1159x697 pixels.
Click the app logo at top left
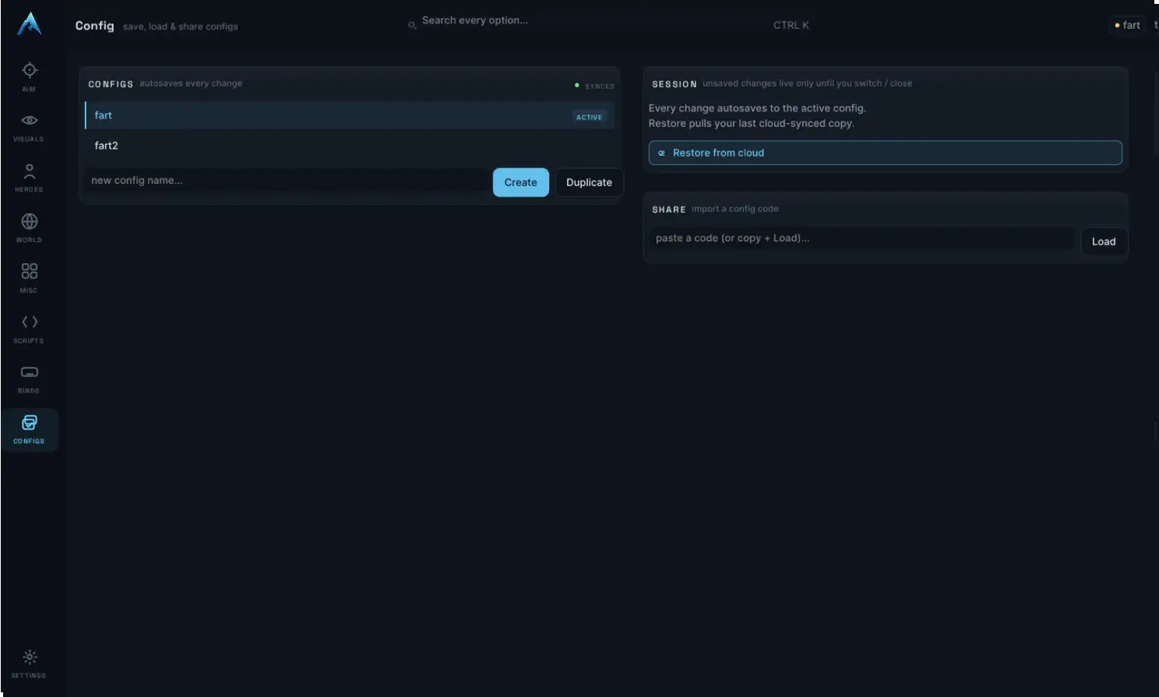(x=30, y=23)
